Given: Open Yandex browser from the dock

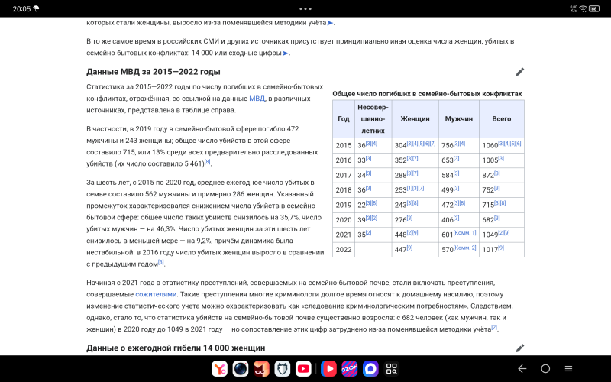Looking at the screenshot, I should (x=219, y=368).
